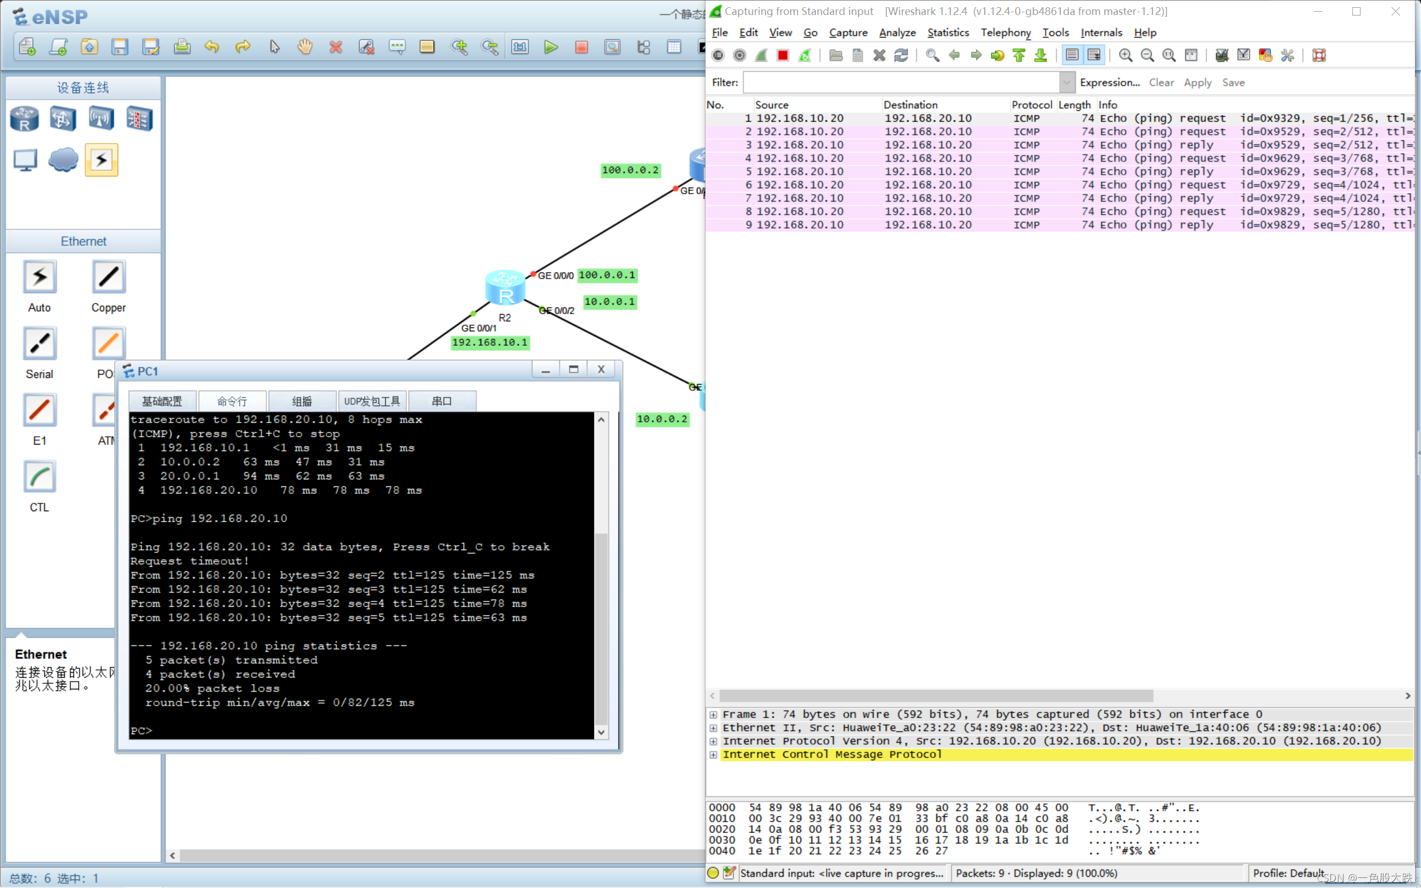Switch to 组播 tab in PC1
The height and width of the screenshot is (888, 1421).
click(302, 401)
